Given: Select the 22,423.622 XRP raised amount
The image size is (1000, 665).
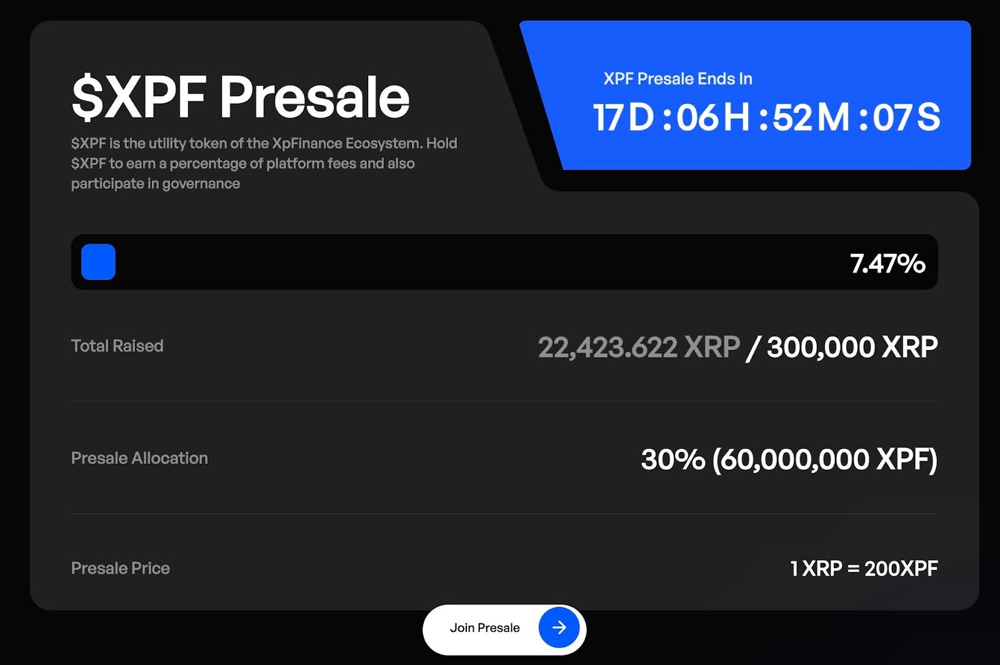Looking at the screenshot, I should point(639,347).
